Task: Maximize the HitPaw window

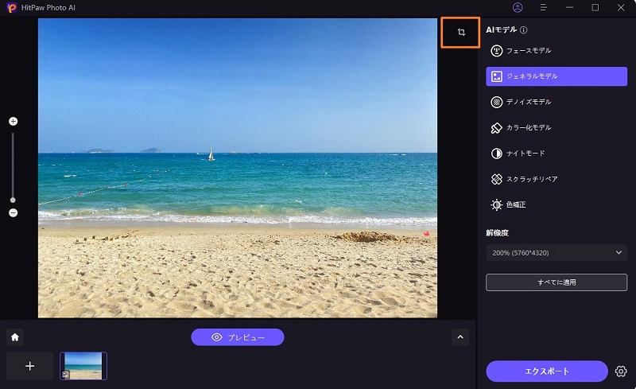Action: pyautogui.click(x=595, y=7)
